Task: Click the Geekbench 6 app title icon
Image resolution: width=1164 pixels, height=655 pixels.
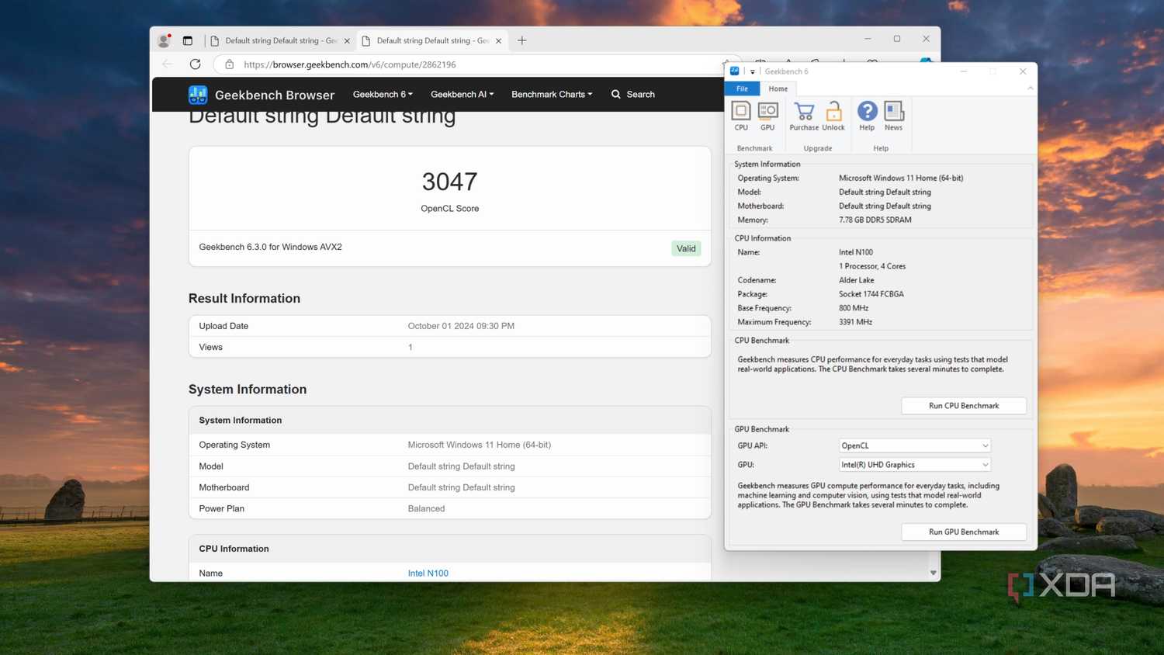Action: tap(734, 71)
